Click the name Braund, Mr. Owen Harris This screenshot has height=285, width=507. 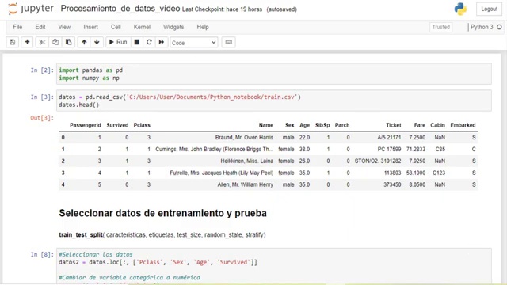point(244,137)
